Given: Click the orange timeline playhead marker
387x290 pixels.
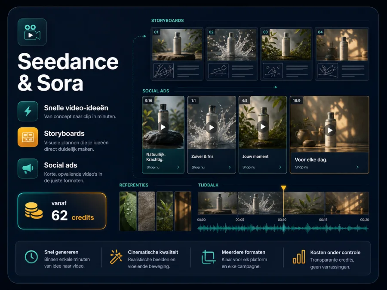Looking at the screenshot, I should click(284, 188).
